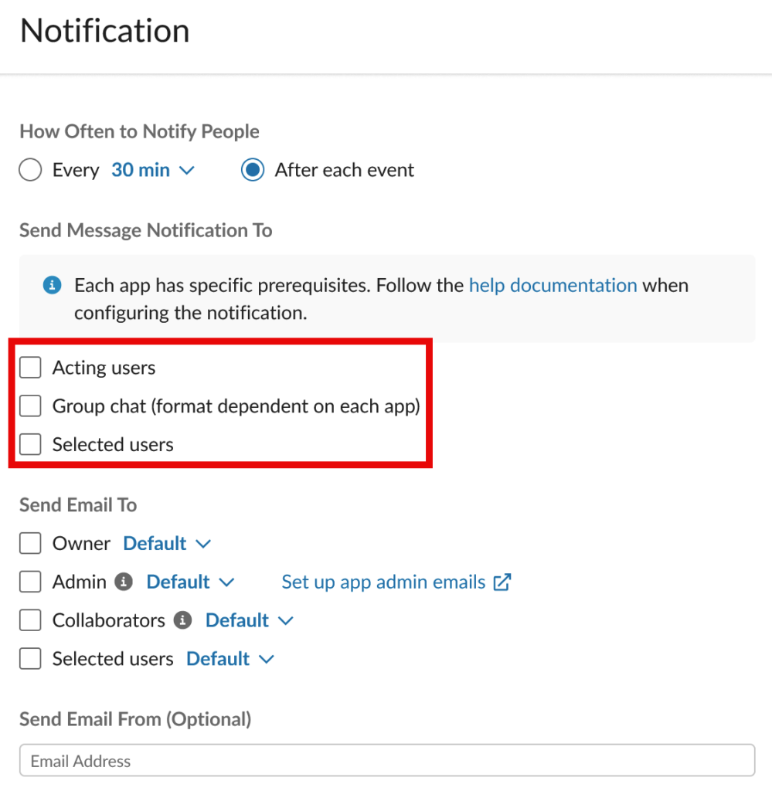Enable Selected users under Send Email To
The width and height of the screenshot is (772, 791).
29,658
